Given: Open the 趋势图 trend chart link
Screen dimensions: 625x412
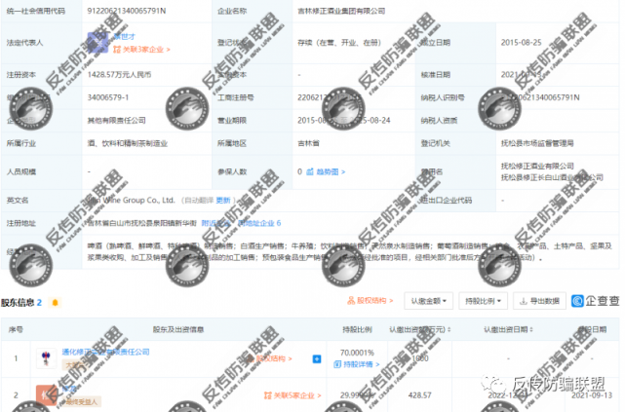Looking at the screenshot, I should pyautogui.click(x=331, y=172).
